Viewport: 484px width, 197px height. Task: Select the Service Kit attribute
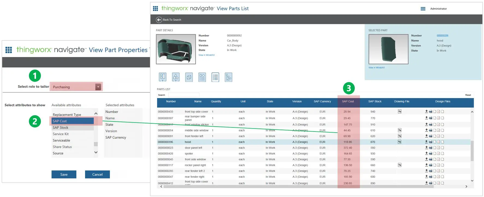(61, 134)
